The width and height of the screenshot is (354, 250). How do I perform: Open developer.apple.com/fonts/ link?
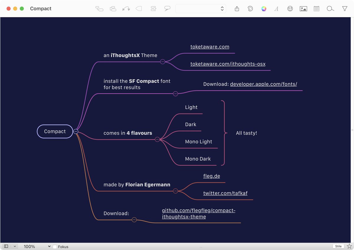pyautogui.click(x=263, y=84)
